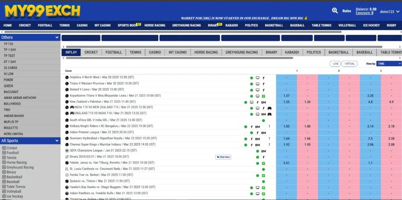402x200 pixels.
Task: Click the MY99EXCH logo
Action: point(42,12)
